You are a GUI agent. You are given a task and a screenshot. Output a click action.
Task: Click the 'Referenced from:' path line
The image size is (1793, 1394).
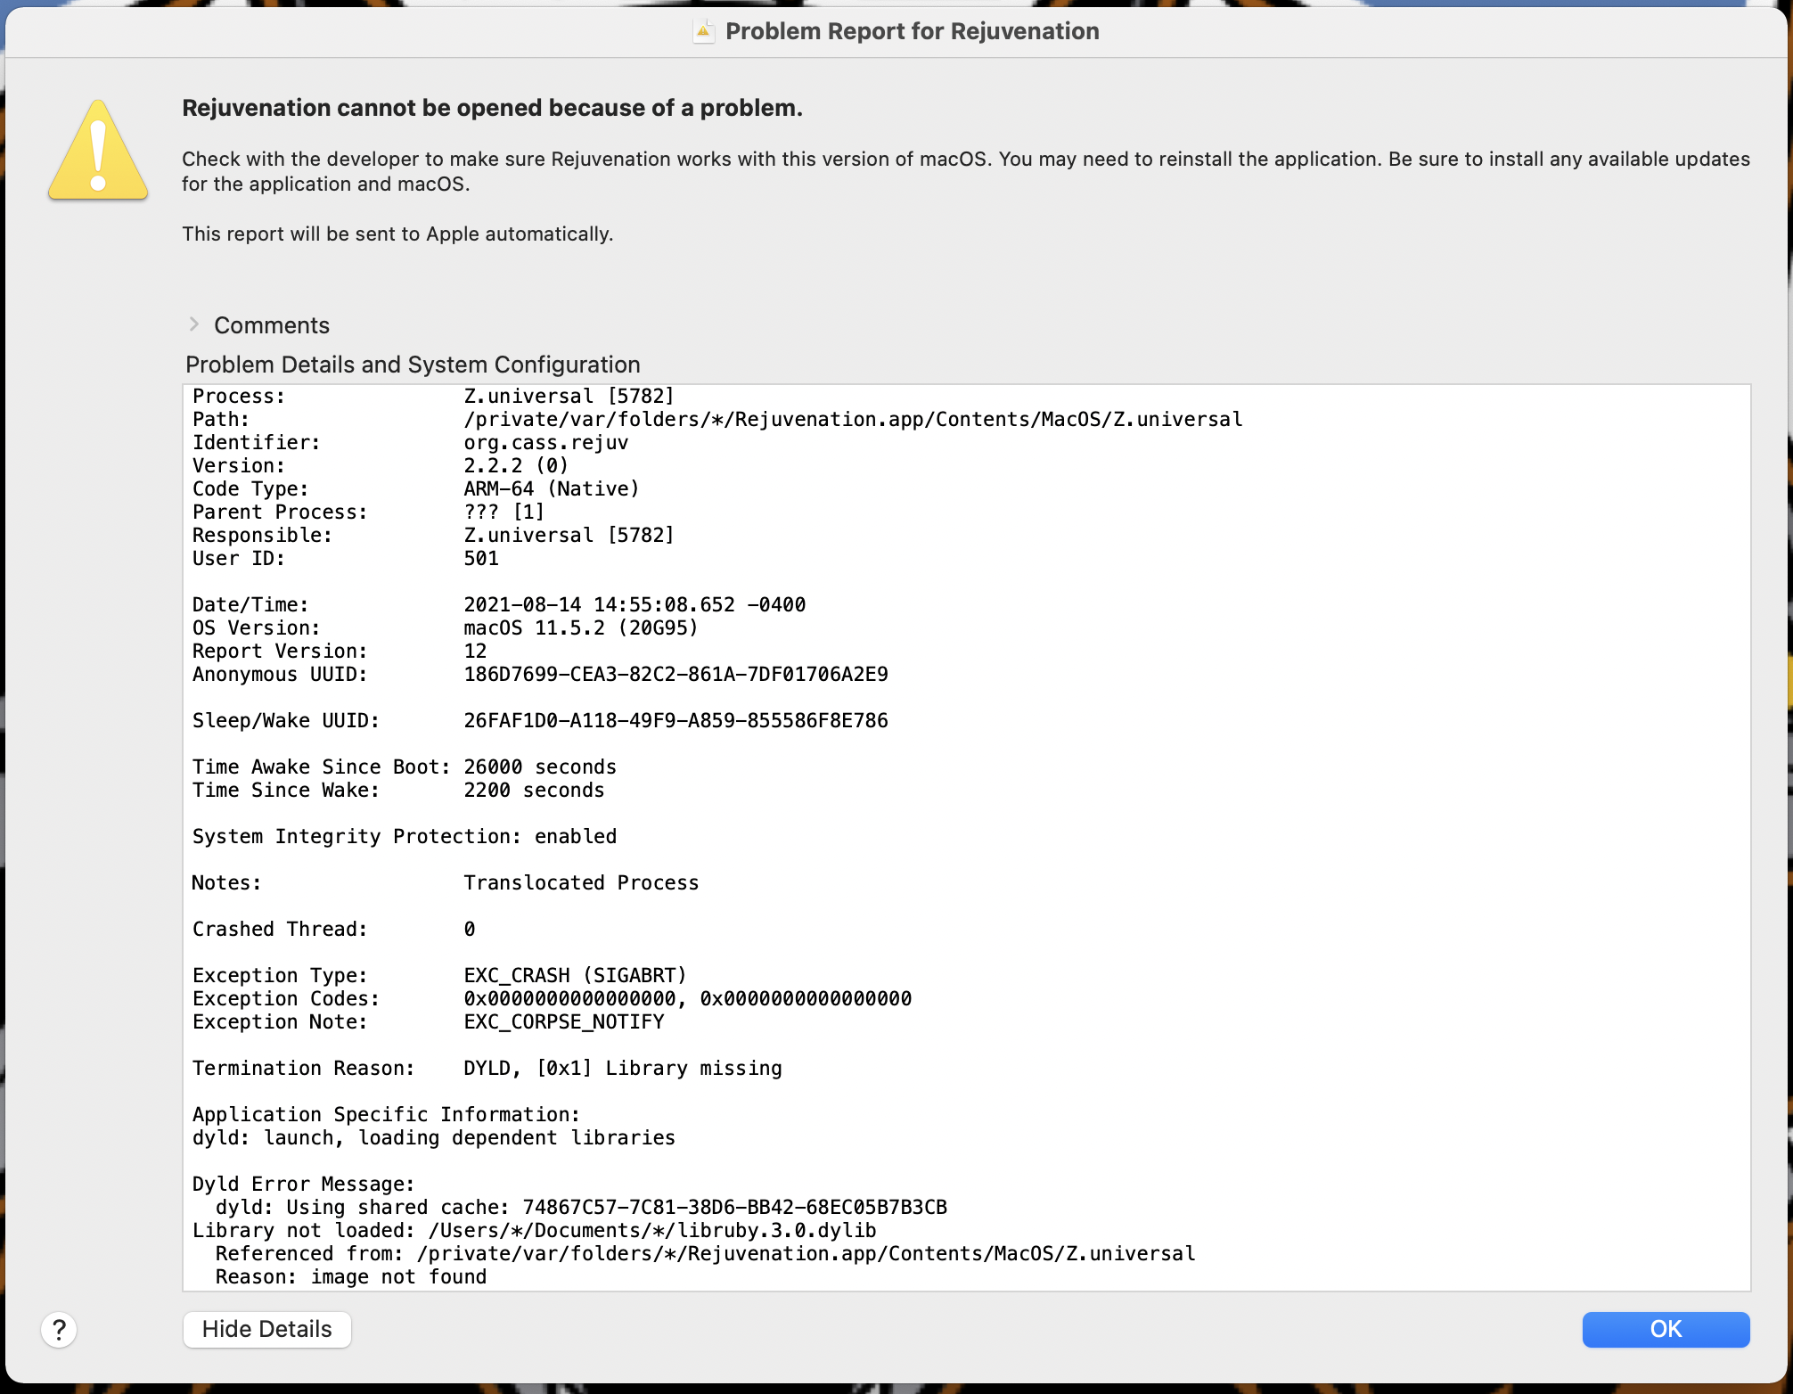[705, 1253]
